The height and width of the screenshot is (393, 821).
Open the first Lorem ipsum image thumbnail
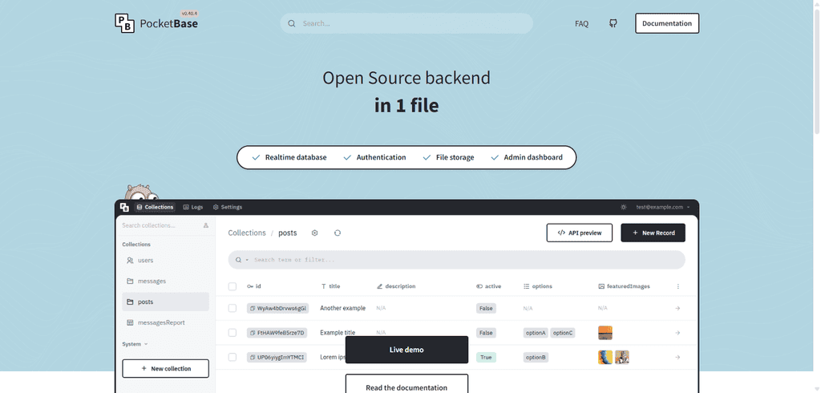click(605, 358)
